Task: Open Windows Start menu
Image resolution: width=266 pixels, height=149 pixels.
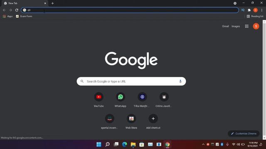Action: pos(99,144)
